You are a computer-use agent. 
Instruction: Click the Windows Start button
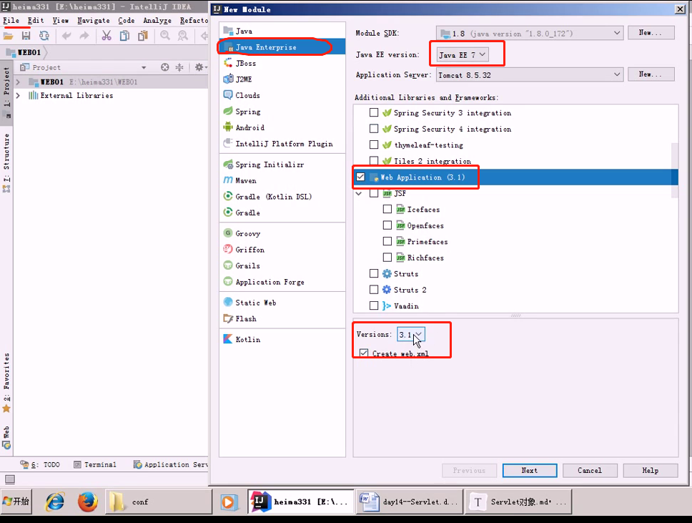click(16, 502)
